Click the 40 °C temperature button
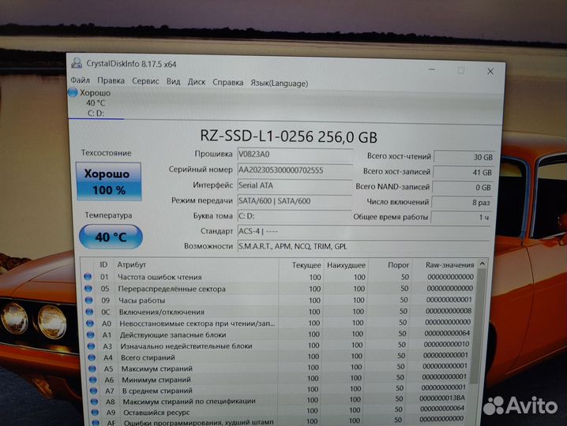This screenshot has width=567, height=426. tap(111, 237)
